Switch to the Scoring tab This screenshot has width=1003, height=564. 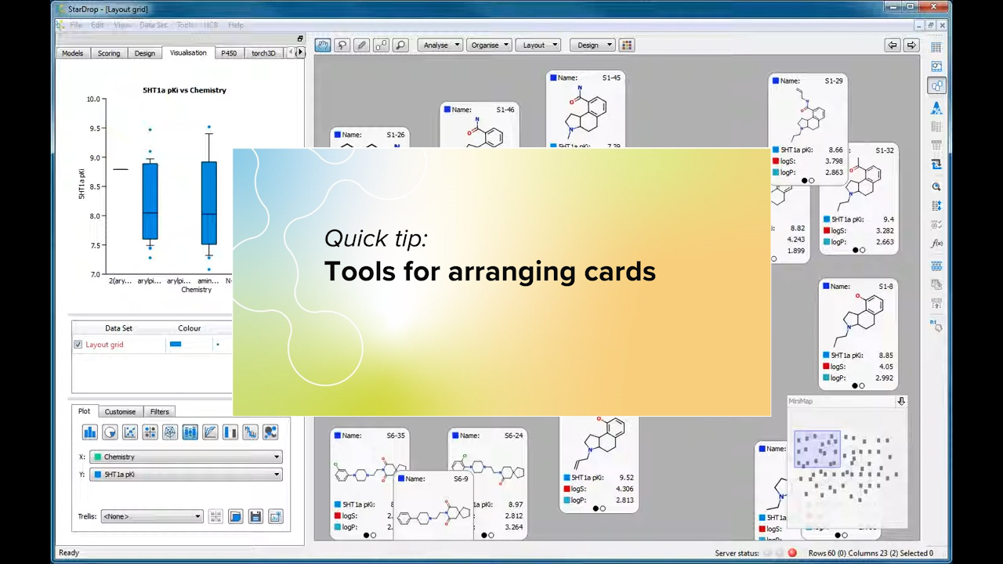(109, 53)
